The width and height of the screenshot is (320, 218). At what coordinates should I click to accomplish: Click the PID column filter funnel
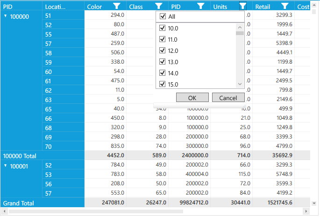coord(201,6)
